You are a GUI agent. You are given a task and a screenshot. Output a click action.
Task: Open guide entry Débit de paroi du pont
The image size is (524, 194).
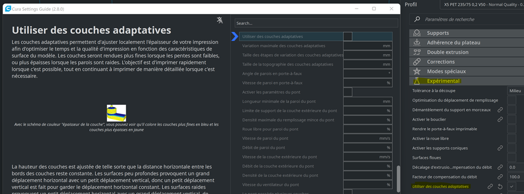[x=263, y=148]
